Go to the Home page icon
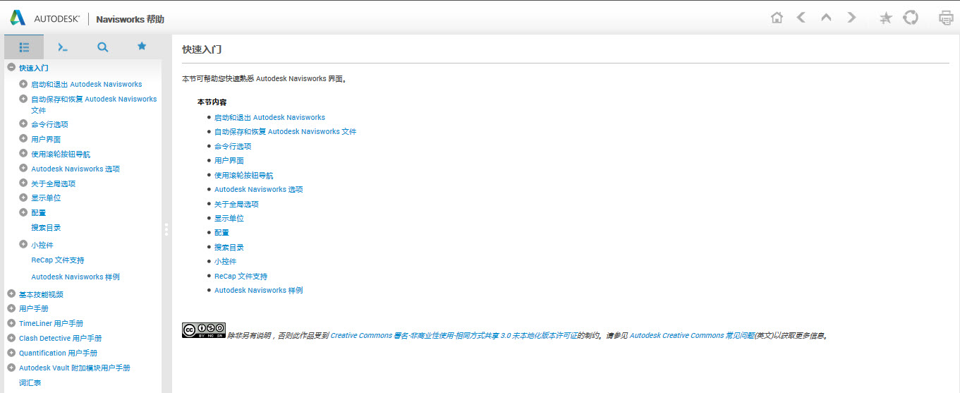This screenshot has height=393, width=960. coord(777,18)
